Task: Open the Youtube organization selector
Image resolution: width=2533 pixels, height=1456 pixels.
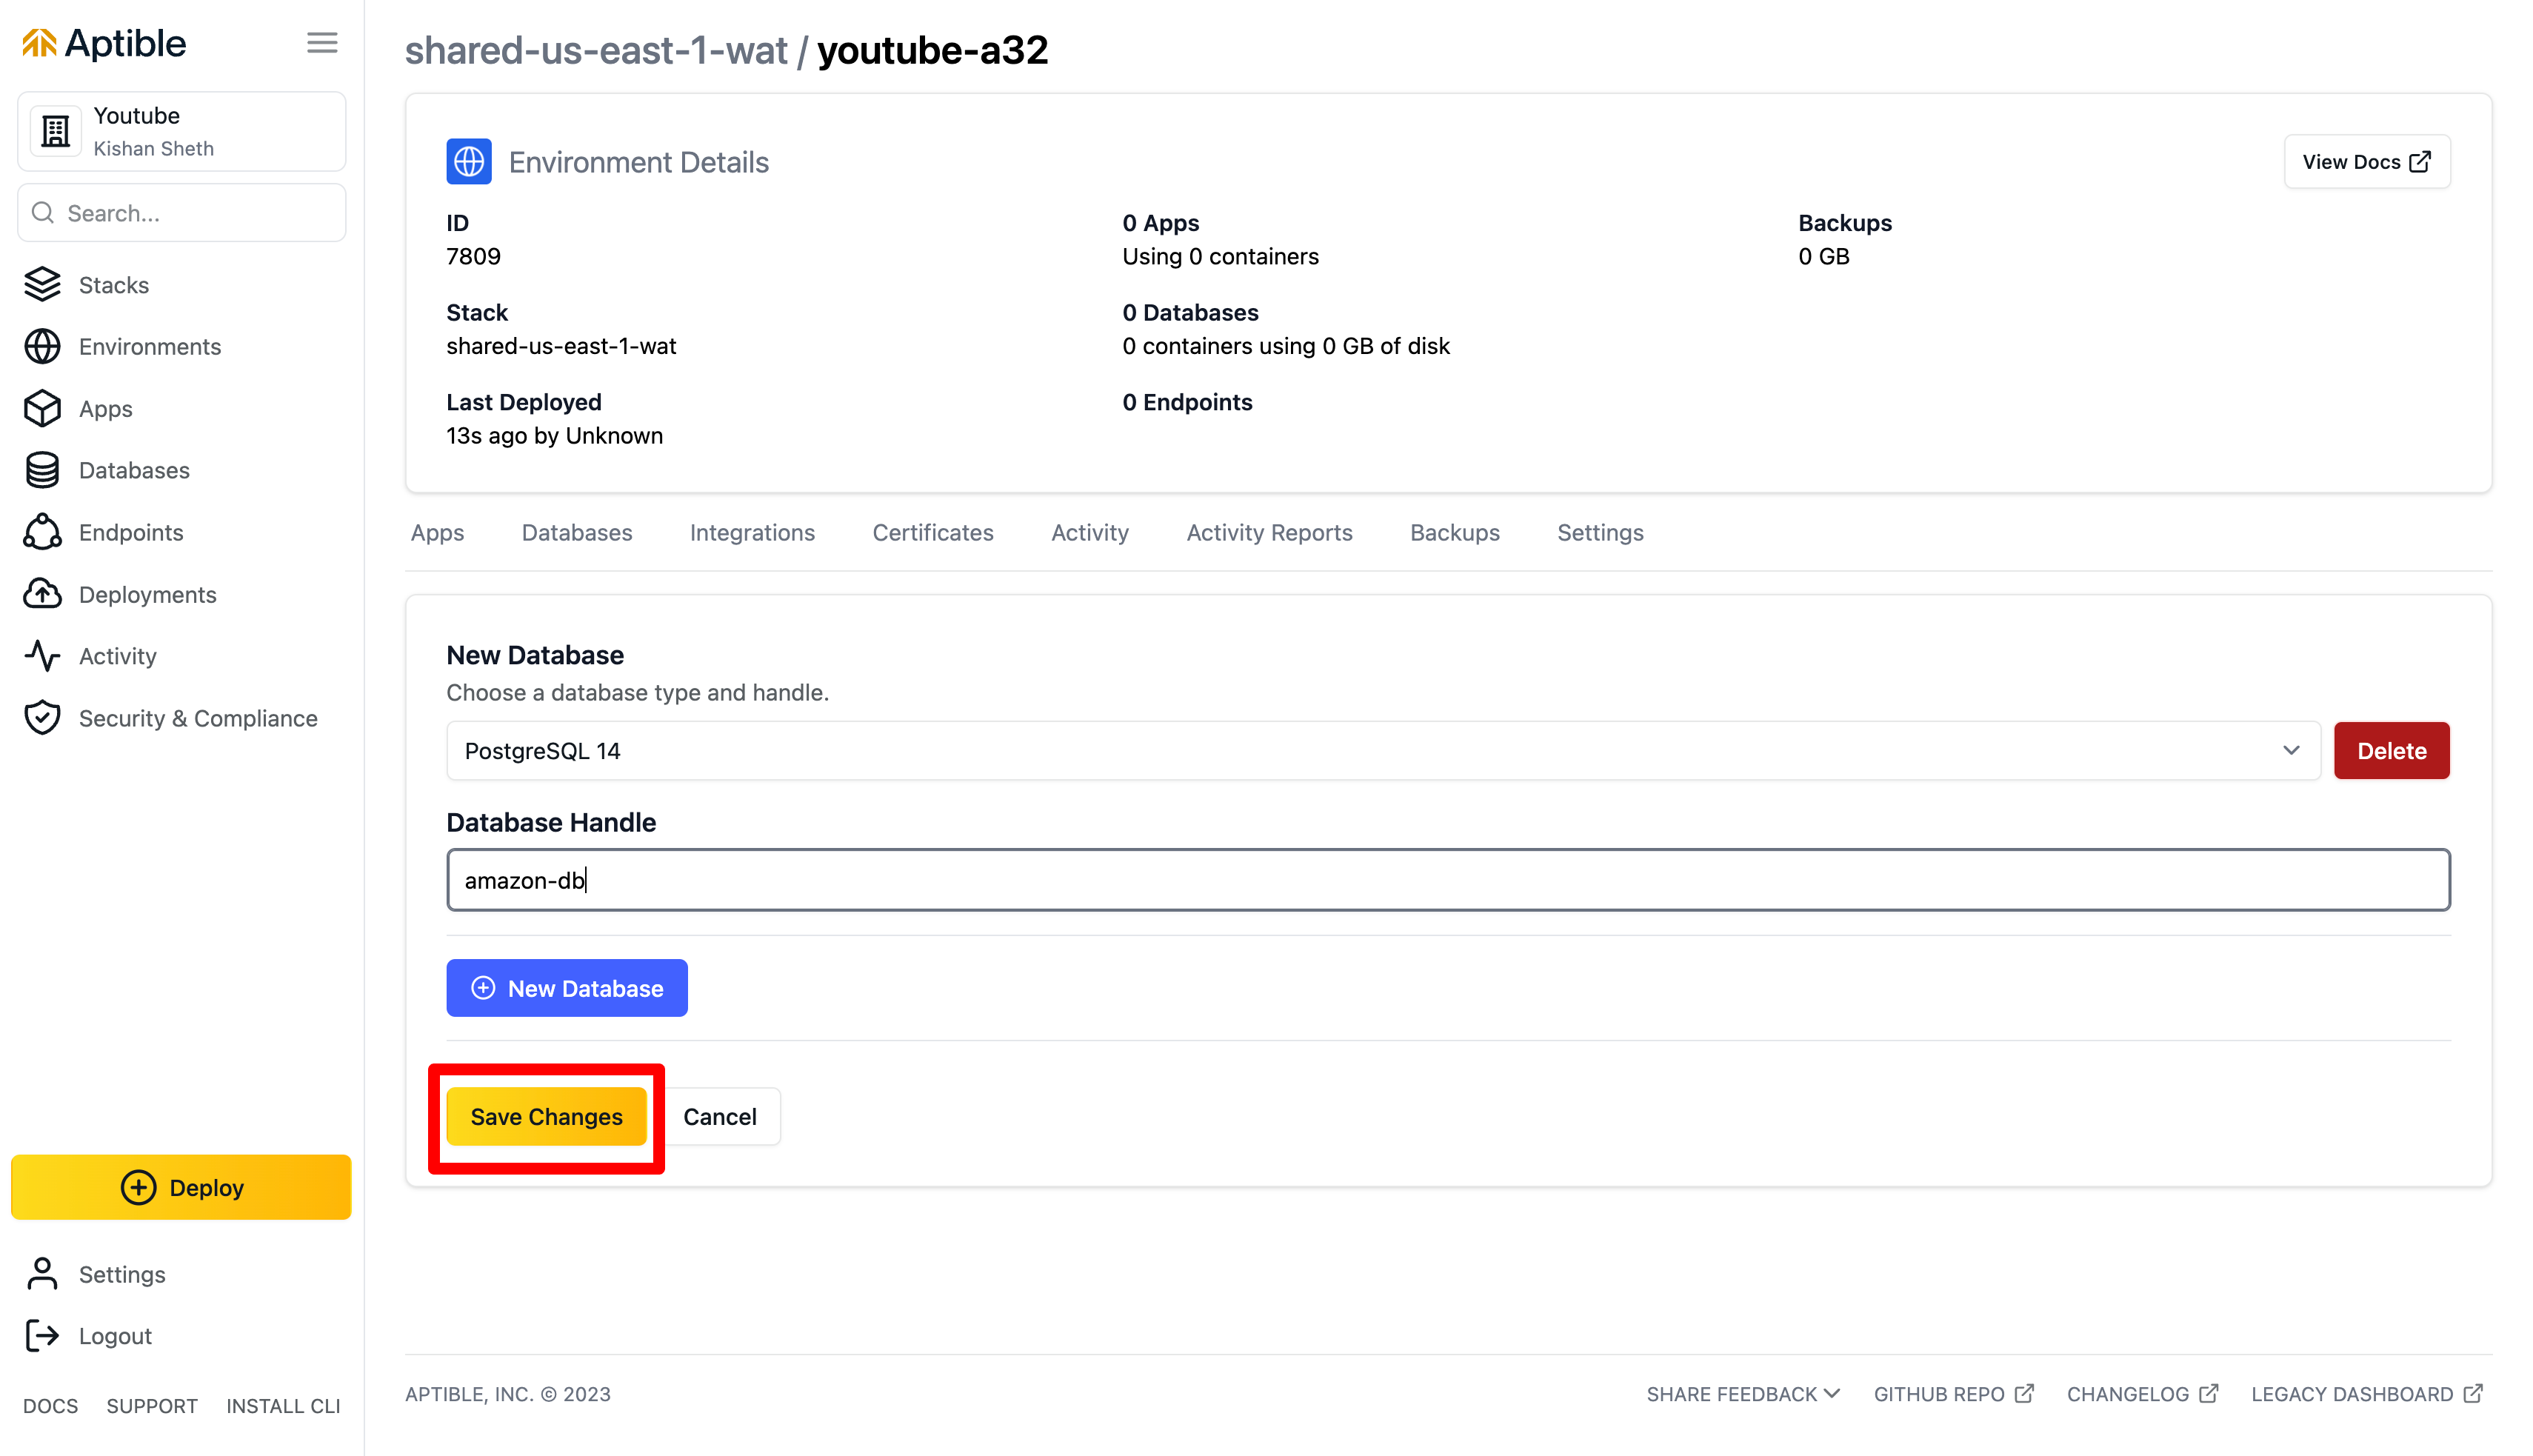Action: 182,132
